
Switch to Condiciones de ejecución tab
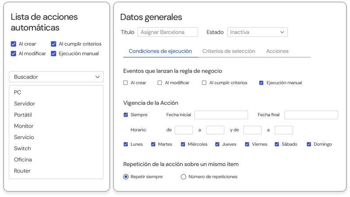click(x=160, y=51)
